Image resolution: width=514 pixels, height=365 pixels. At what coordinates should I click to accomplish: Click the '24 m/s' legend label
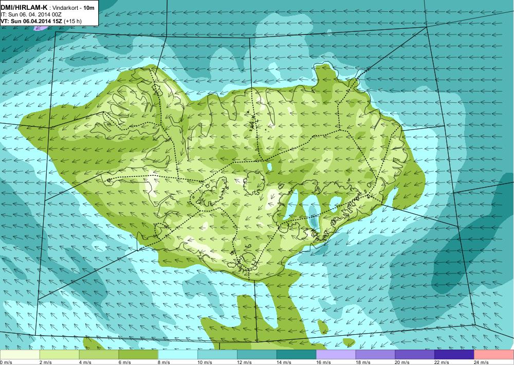482,362
